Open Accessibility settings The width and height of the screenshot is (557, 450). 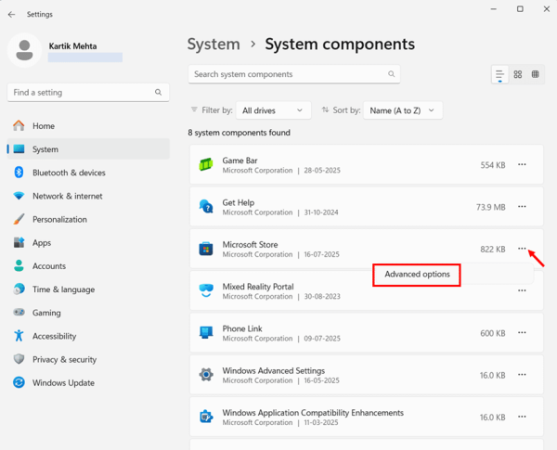(88, 336)
